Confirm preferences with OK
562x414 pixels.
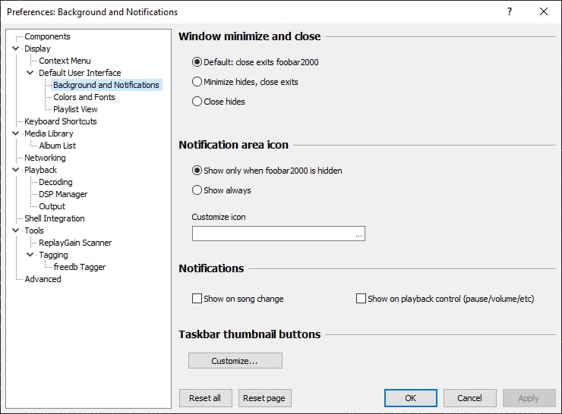coord(410,398)
